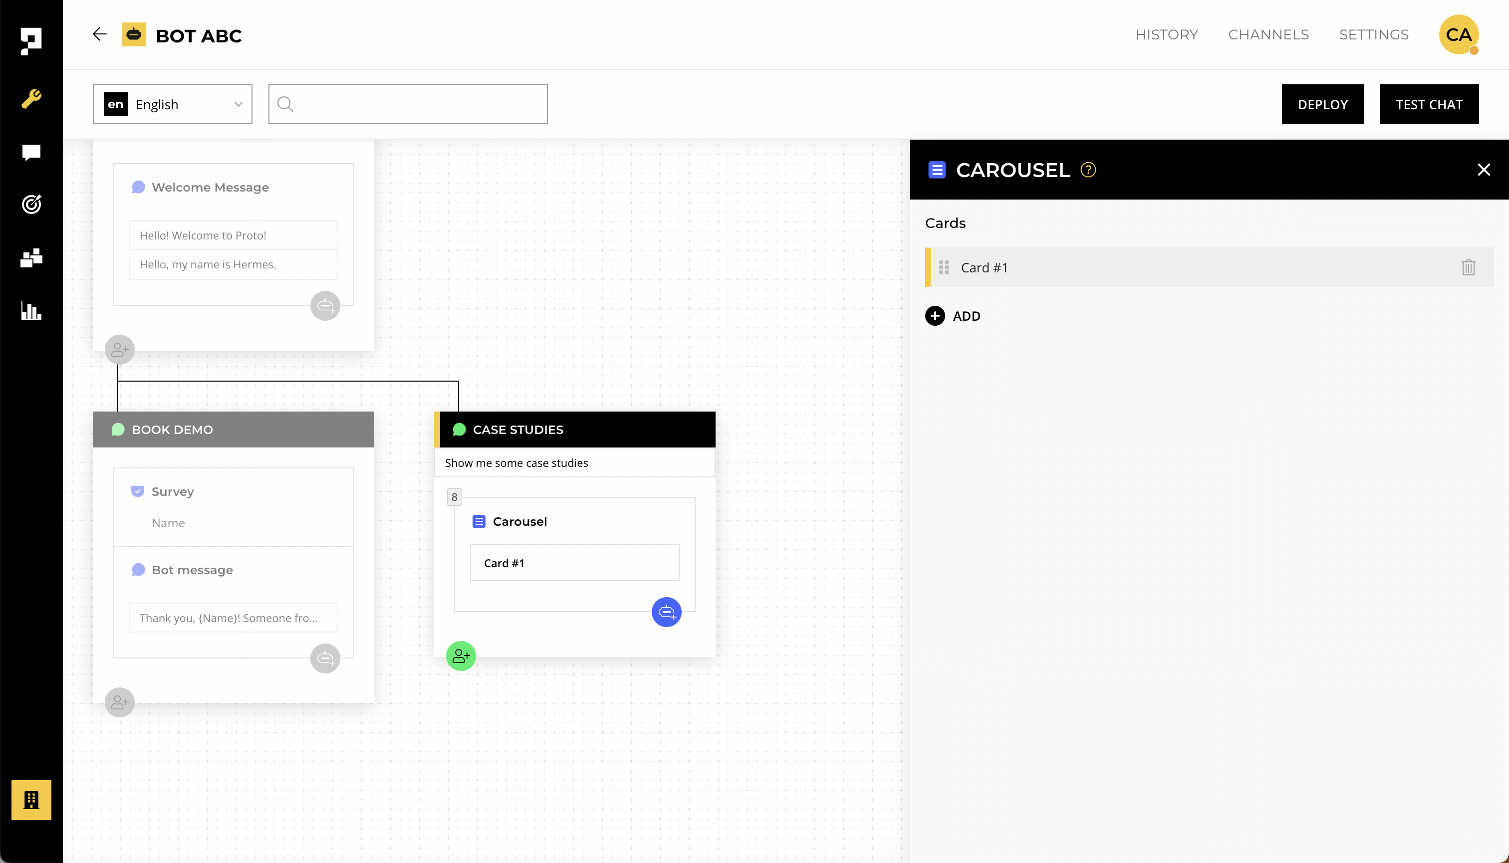Click the blue add-action button under Carousel
1509x863 pixels.
(667, 612)
